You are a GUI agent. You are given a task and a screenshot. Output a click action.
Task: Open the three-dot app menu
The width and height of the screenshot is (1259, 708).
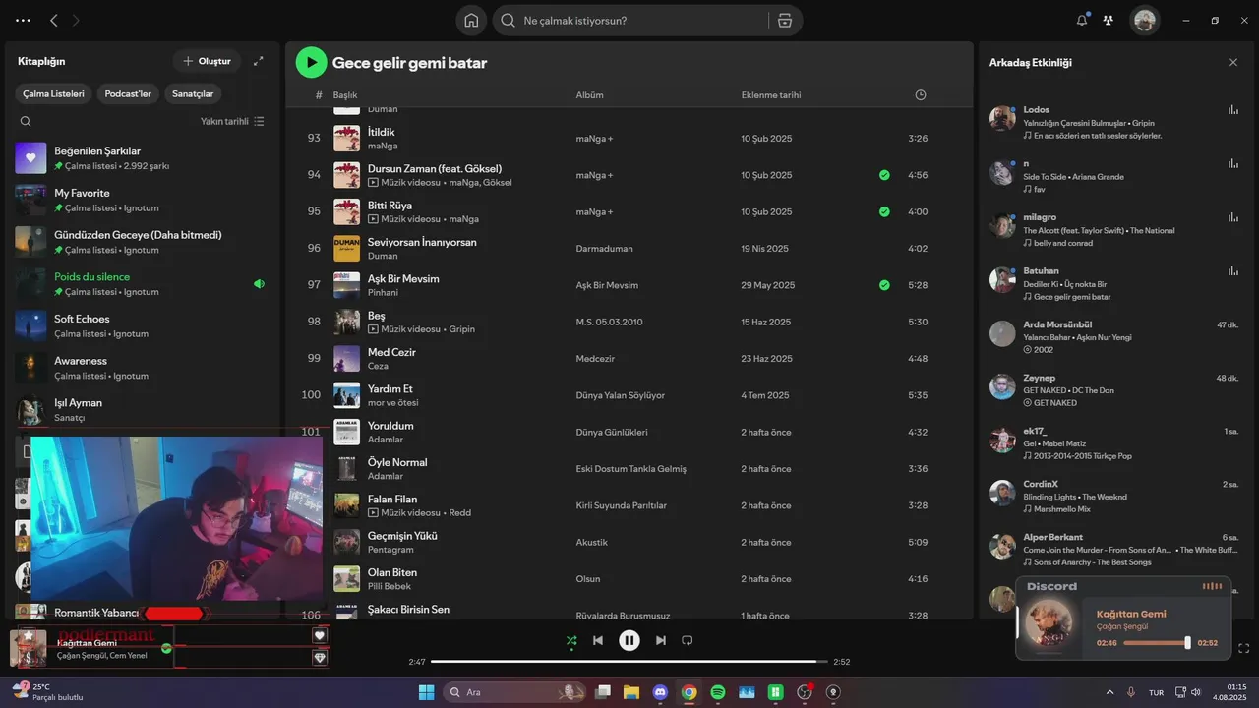23,20
